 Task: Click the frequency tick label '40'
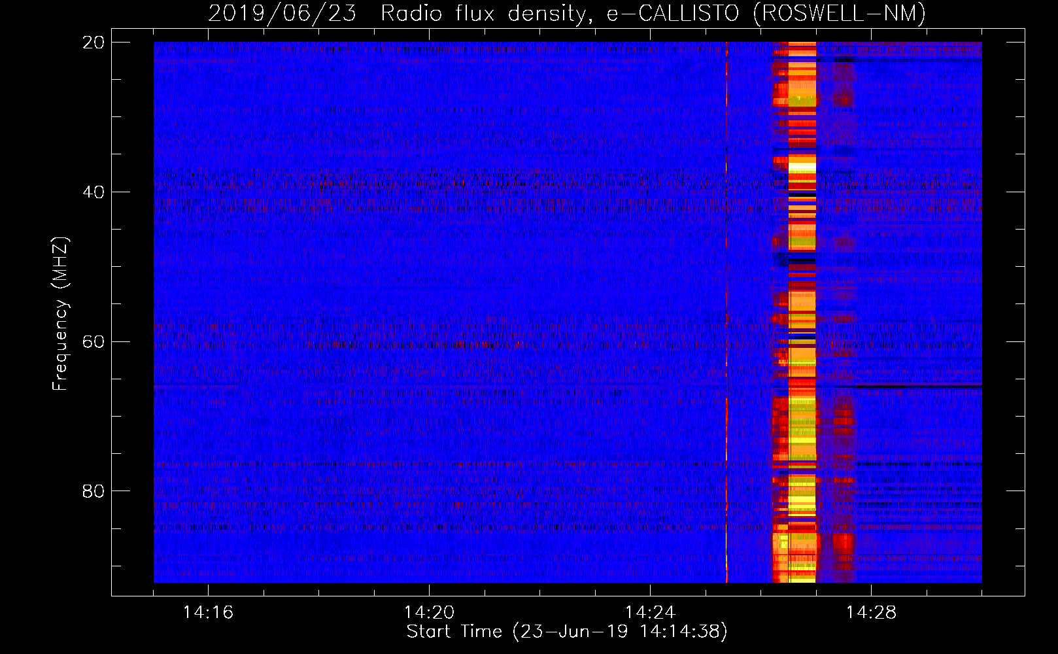94,192
